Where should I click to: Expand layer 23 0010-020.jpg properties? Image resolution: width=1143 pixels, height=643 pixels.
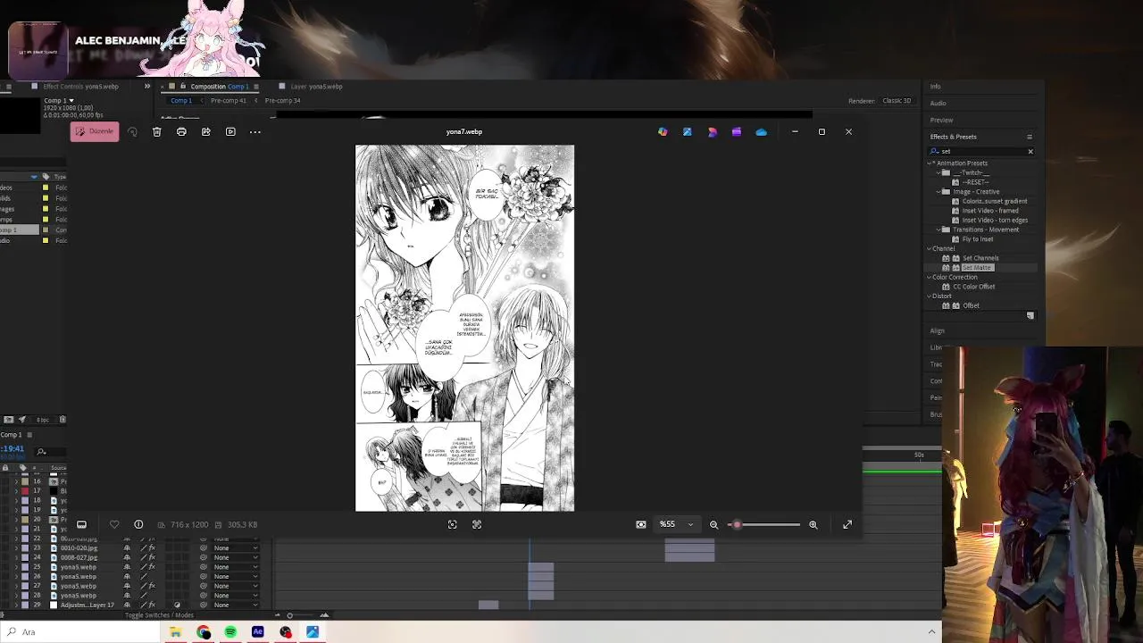coord(16,547)
